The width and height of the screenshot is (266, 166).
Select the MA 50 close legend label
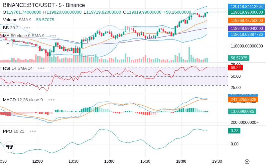point(24,36)
